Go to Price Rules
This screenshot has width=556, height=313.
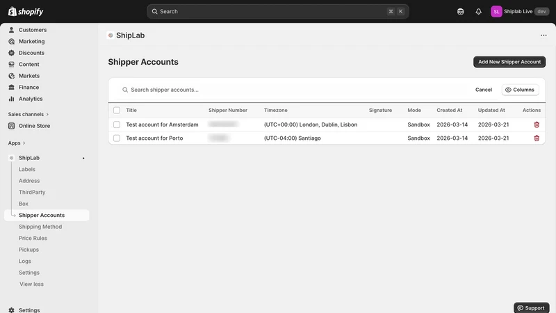[x=33, y=238]
